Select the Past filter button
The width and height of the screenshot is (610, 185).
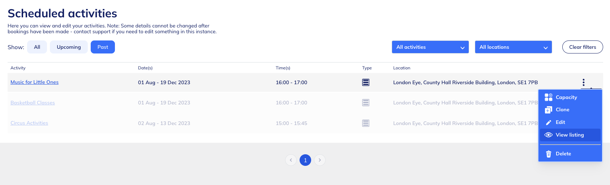pyautogui.click(x=103, y=47)
